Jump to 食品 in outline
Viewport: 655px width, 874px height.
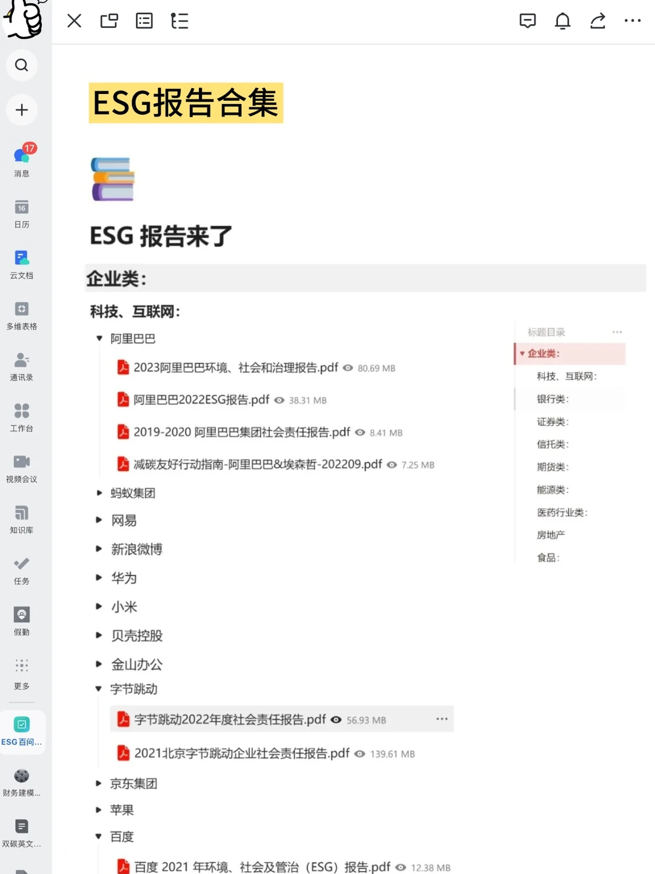[548, 557]
